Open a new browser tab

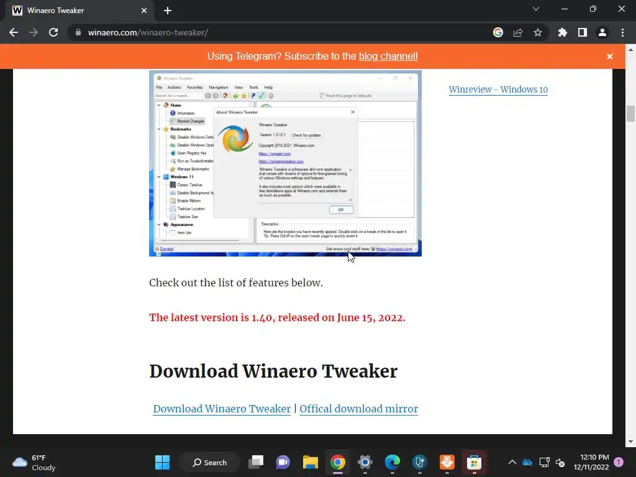click(x=168, y=11)
